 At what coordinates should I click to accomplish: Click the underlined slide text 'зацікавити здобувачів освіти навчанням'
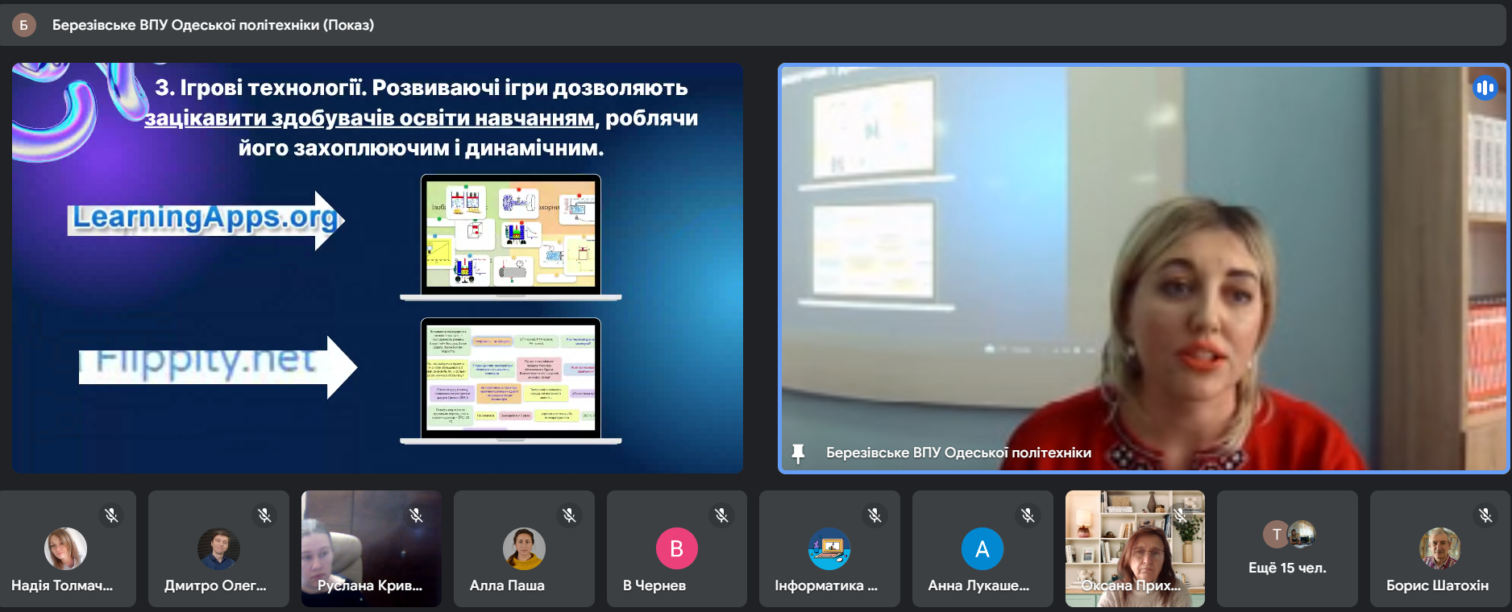click(369, 118)
